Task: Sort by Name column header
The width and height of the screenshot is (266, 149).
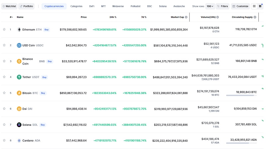Action: pyautogui.click(x=20, y=17)
